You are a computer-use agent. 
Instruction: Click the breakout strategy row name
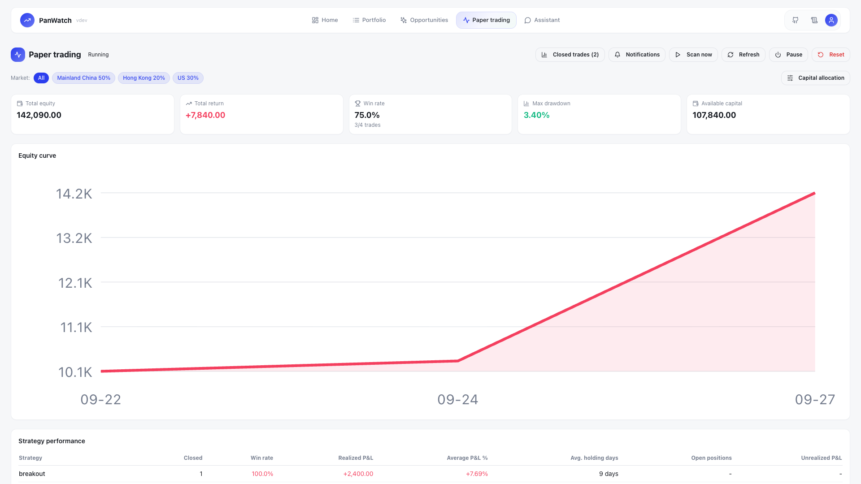[x=32, y=474]
